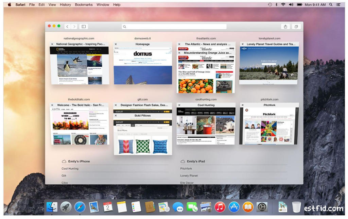Open the Window menu

coord(103,4)
